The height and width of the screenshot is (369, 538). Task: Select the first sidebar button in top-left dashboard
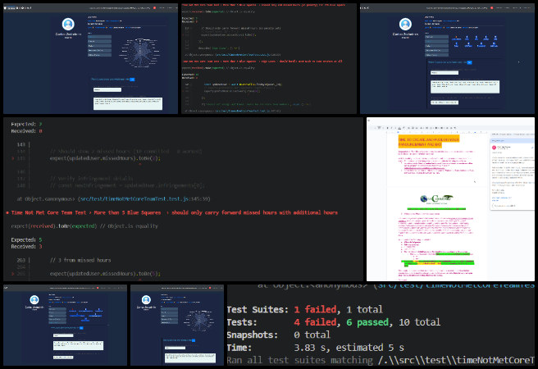point(99,39)
